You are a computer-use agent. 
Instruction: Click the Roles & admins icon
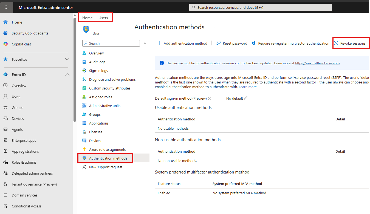5,162
